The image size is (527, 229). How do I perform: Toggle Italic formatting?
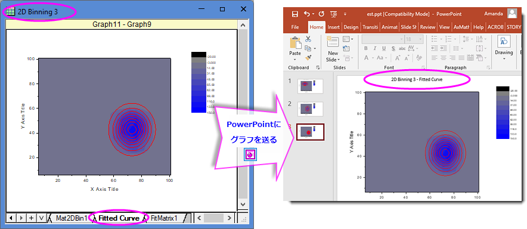click(x=375, y=48)
